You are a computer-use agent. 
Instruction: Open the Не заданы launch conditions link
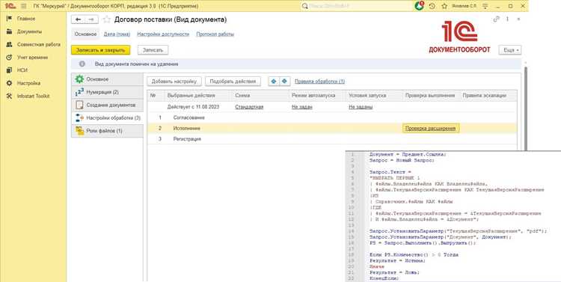click(x=361, y=107)
